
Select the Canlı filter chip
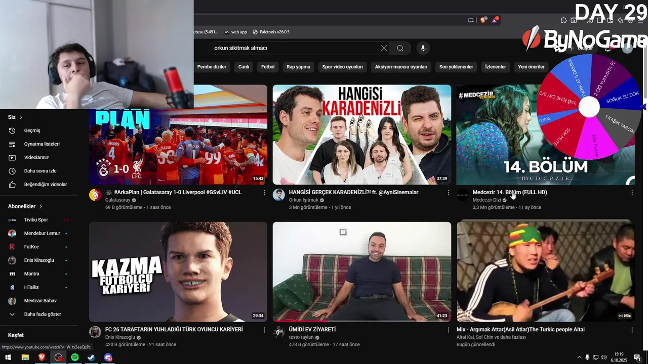(x=244, y=67)
